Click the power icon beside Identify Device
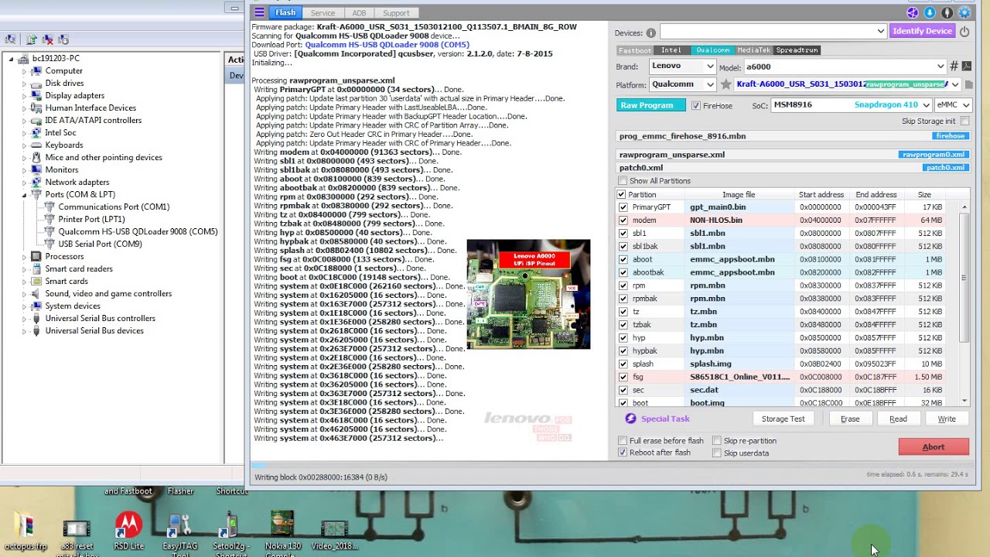 964,31
